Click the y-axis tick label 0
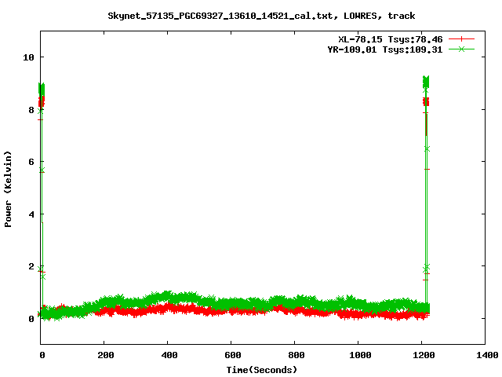Screen dimensions: 502x377 [x=31, y=319]
